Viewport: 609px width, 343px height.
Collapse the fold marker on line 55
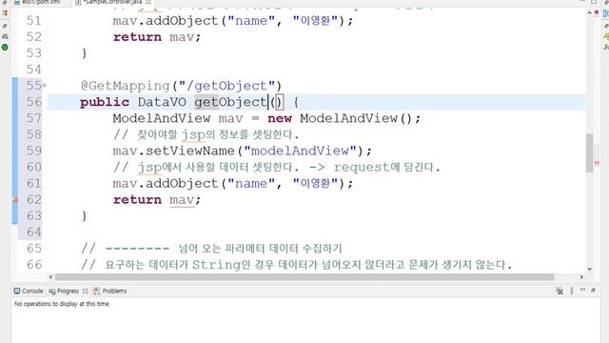(45, 85)
